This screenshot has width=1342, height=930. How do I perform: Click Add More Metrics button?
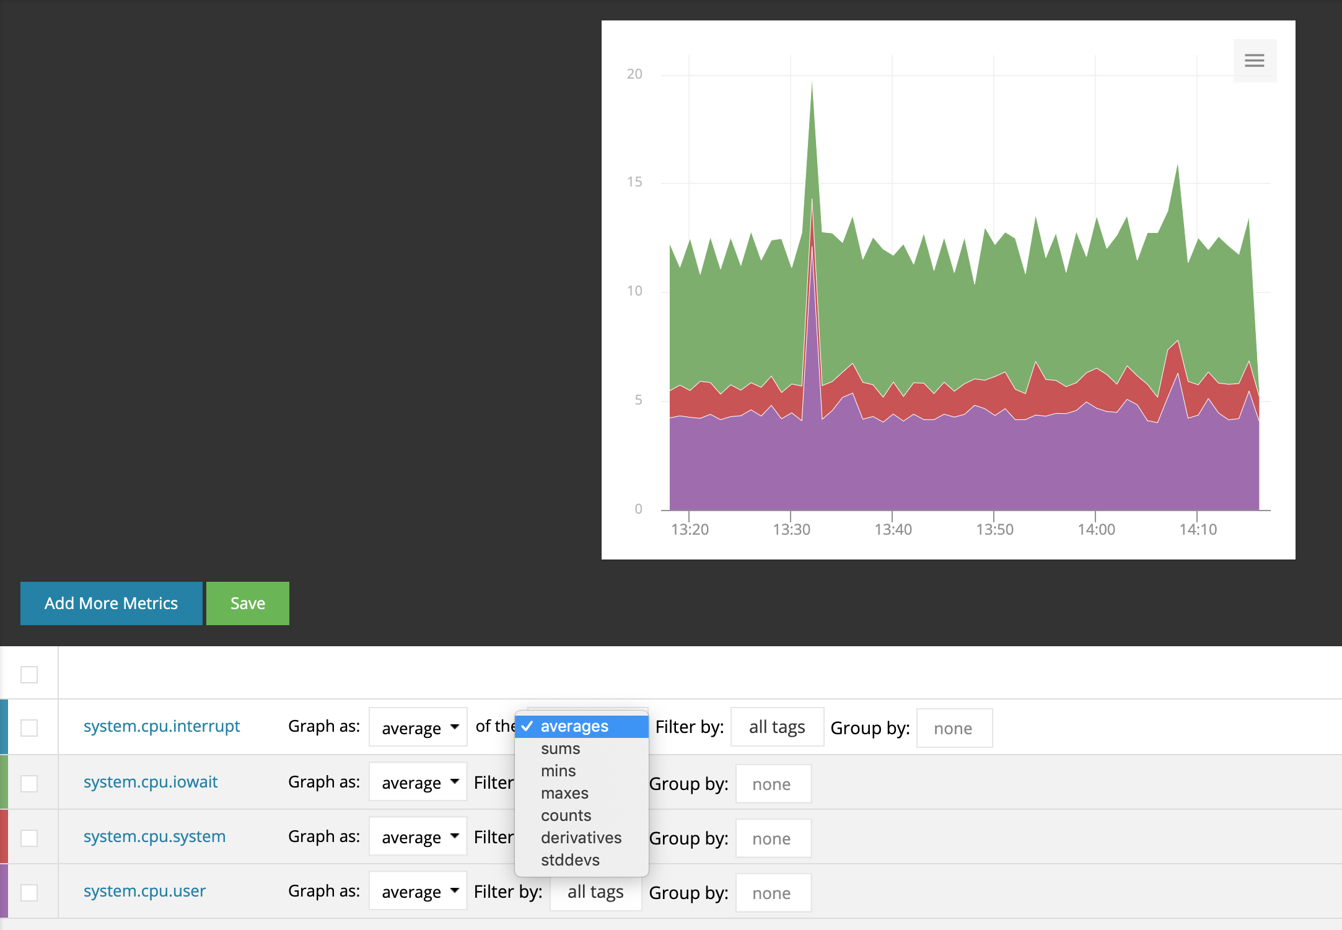click(111, 603)
